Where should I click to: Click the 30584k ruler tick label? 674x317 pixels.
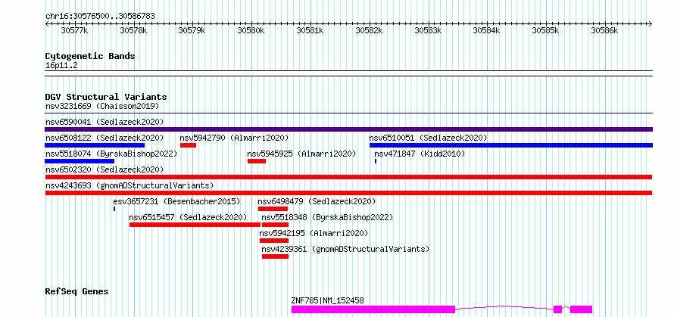coord(487,30)
